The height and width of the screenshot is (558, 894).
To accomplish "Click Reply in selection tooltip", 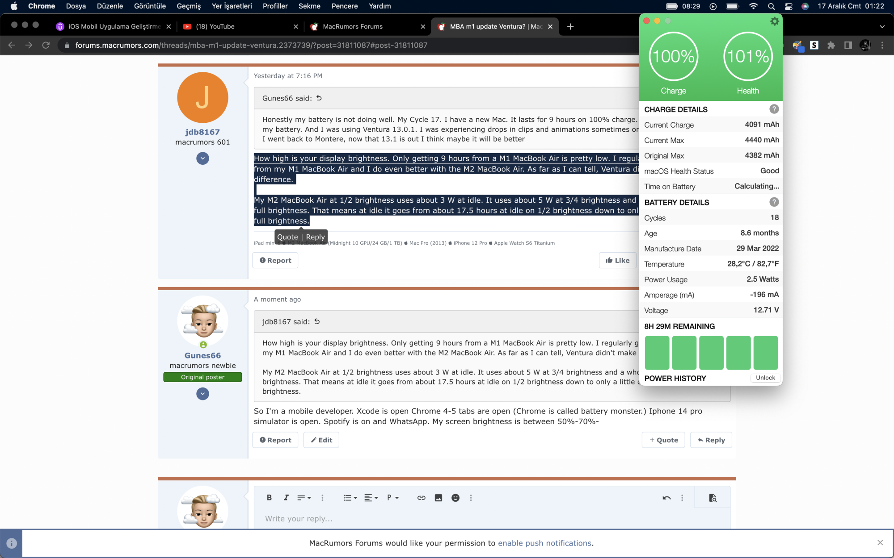I will 315,237.
